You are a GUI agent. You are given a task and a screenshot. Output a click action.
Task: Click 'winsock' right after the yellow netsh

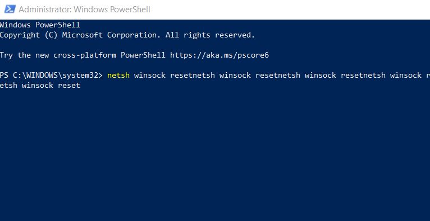tap(150, 76)
